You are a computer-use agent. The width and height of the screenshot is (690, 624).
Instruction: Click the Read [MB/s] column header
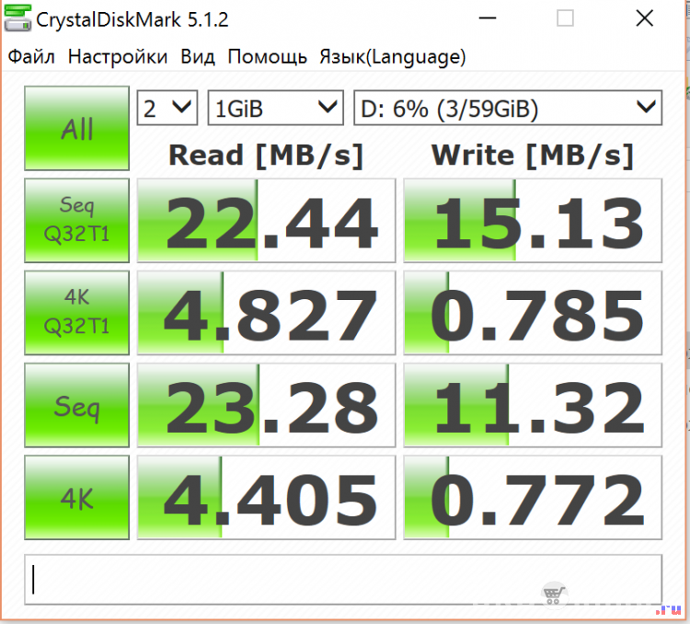tap(266, 156)
